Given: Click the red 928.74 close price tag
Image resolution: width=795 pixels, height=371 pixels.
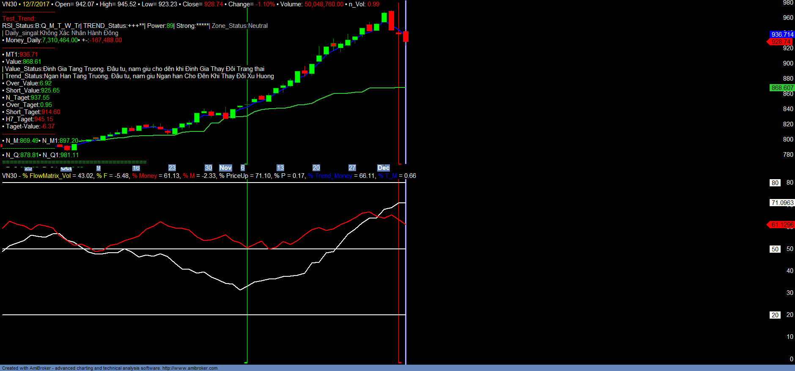Looking at the screenshot, I should [781, 41].
